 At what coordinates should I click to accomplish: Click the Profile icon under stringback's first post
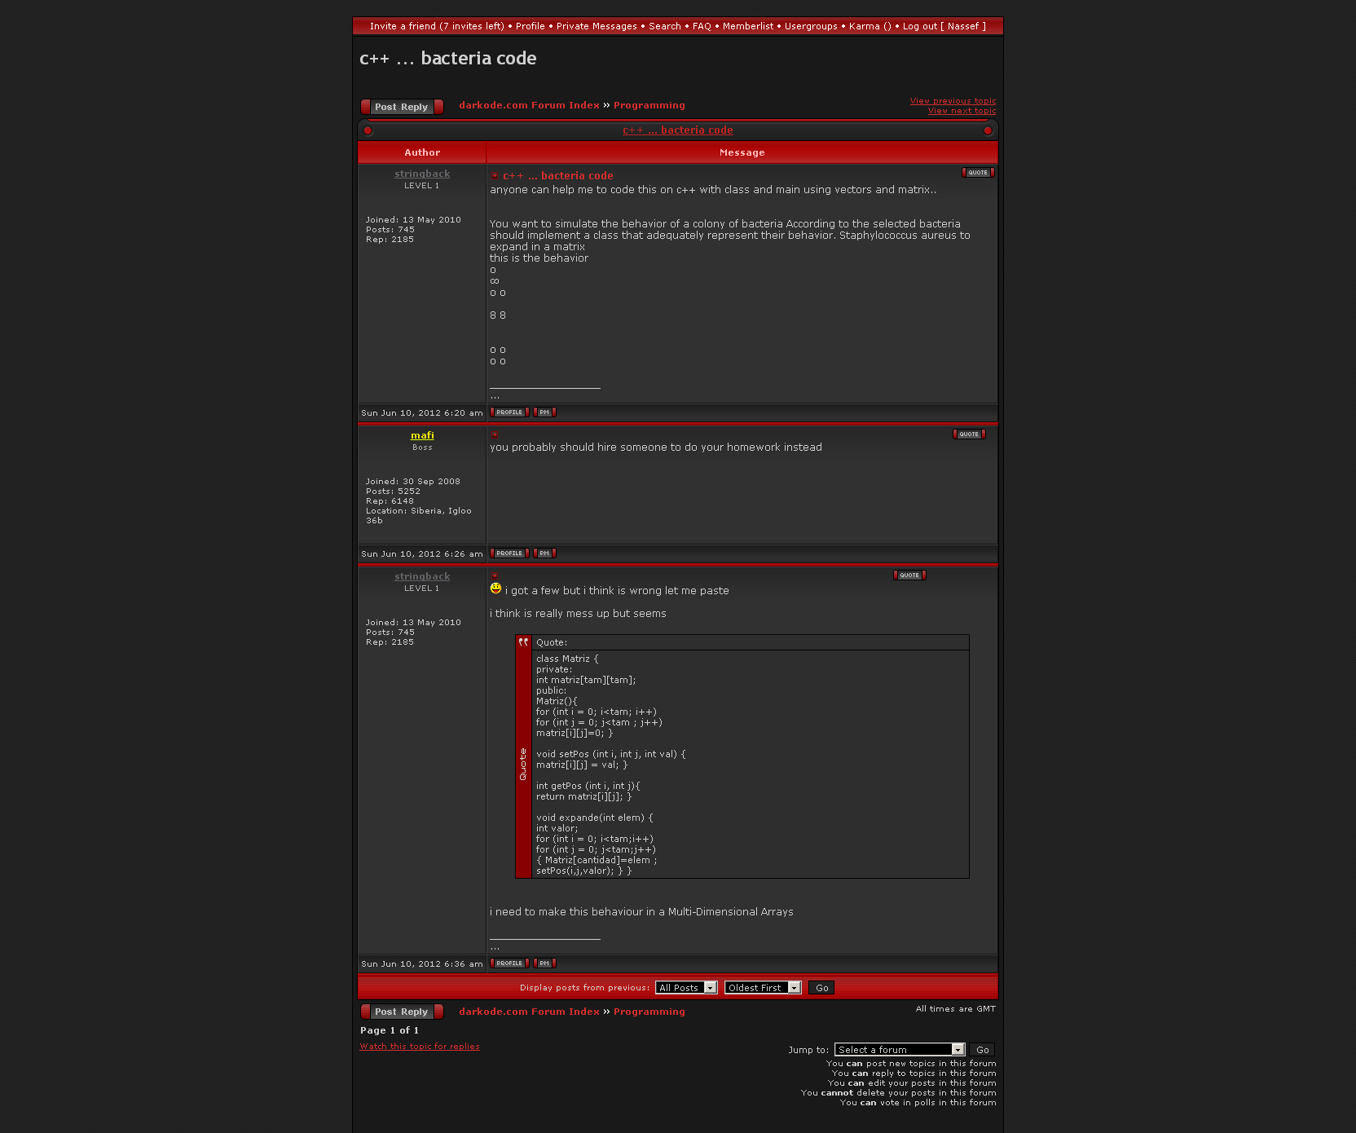pyautogui.click(x=509, y=412)
